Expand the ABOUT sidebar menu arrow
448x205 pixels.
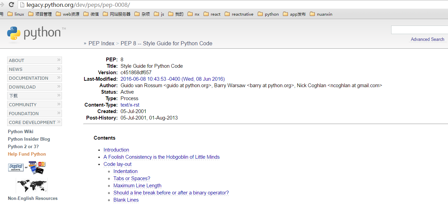tap(59, 60)
